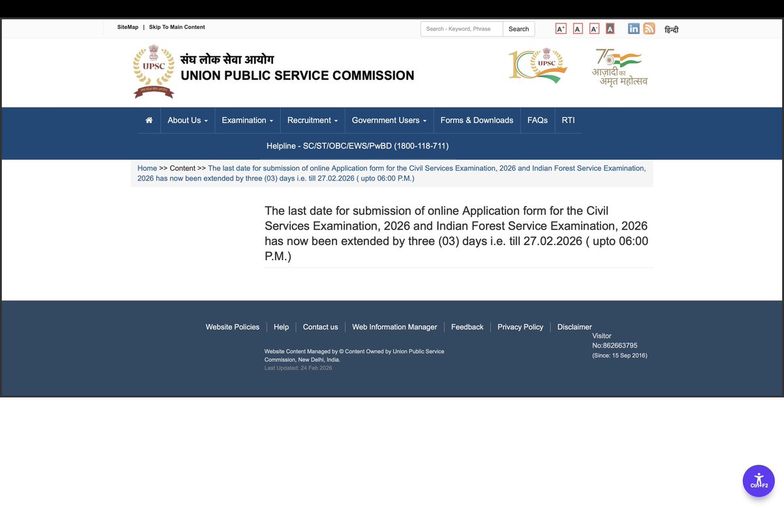Open the LinkedIn icon link
Image resolution: width=784 pixels, height=508 pixels.
coord(633,28)
